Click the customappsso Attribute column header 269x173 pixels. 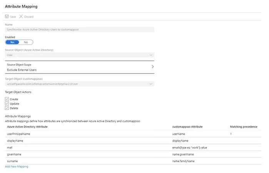(188, 127)
